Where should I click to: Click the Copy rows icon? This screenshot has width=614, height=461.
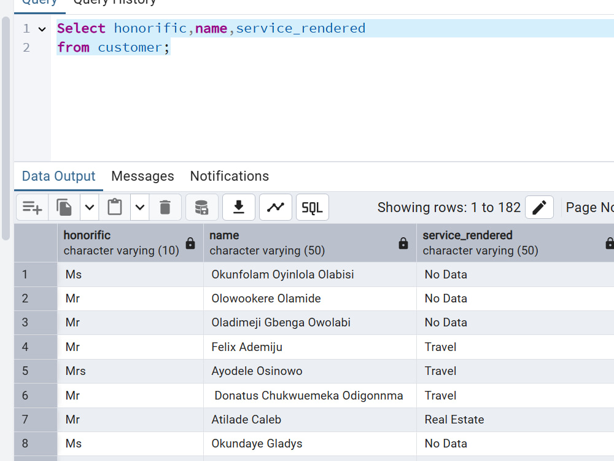64,207
